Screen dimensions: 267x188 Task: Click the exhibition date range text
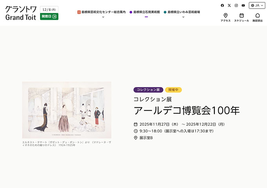pyautogui.click(x=182, y=124)
